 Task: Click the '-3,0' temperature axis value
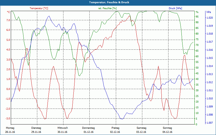coord(8,119)
